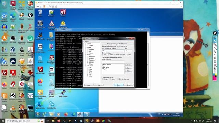219x123 pixels.
Task: Click the Save session button
Action: coord(129,68)
